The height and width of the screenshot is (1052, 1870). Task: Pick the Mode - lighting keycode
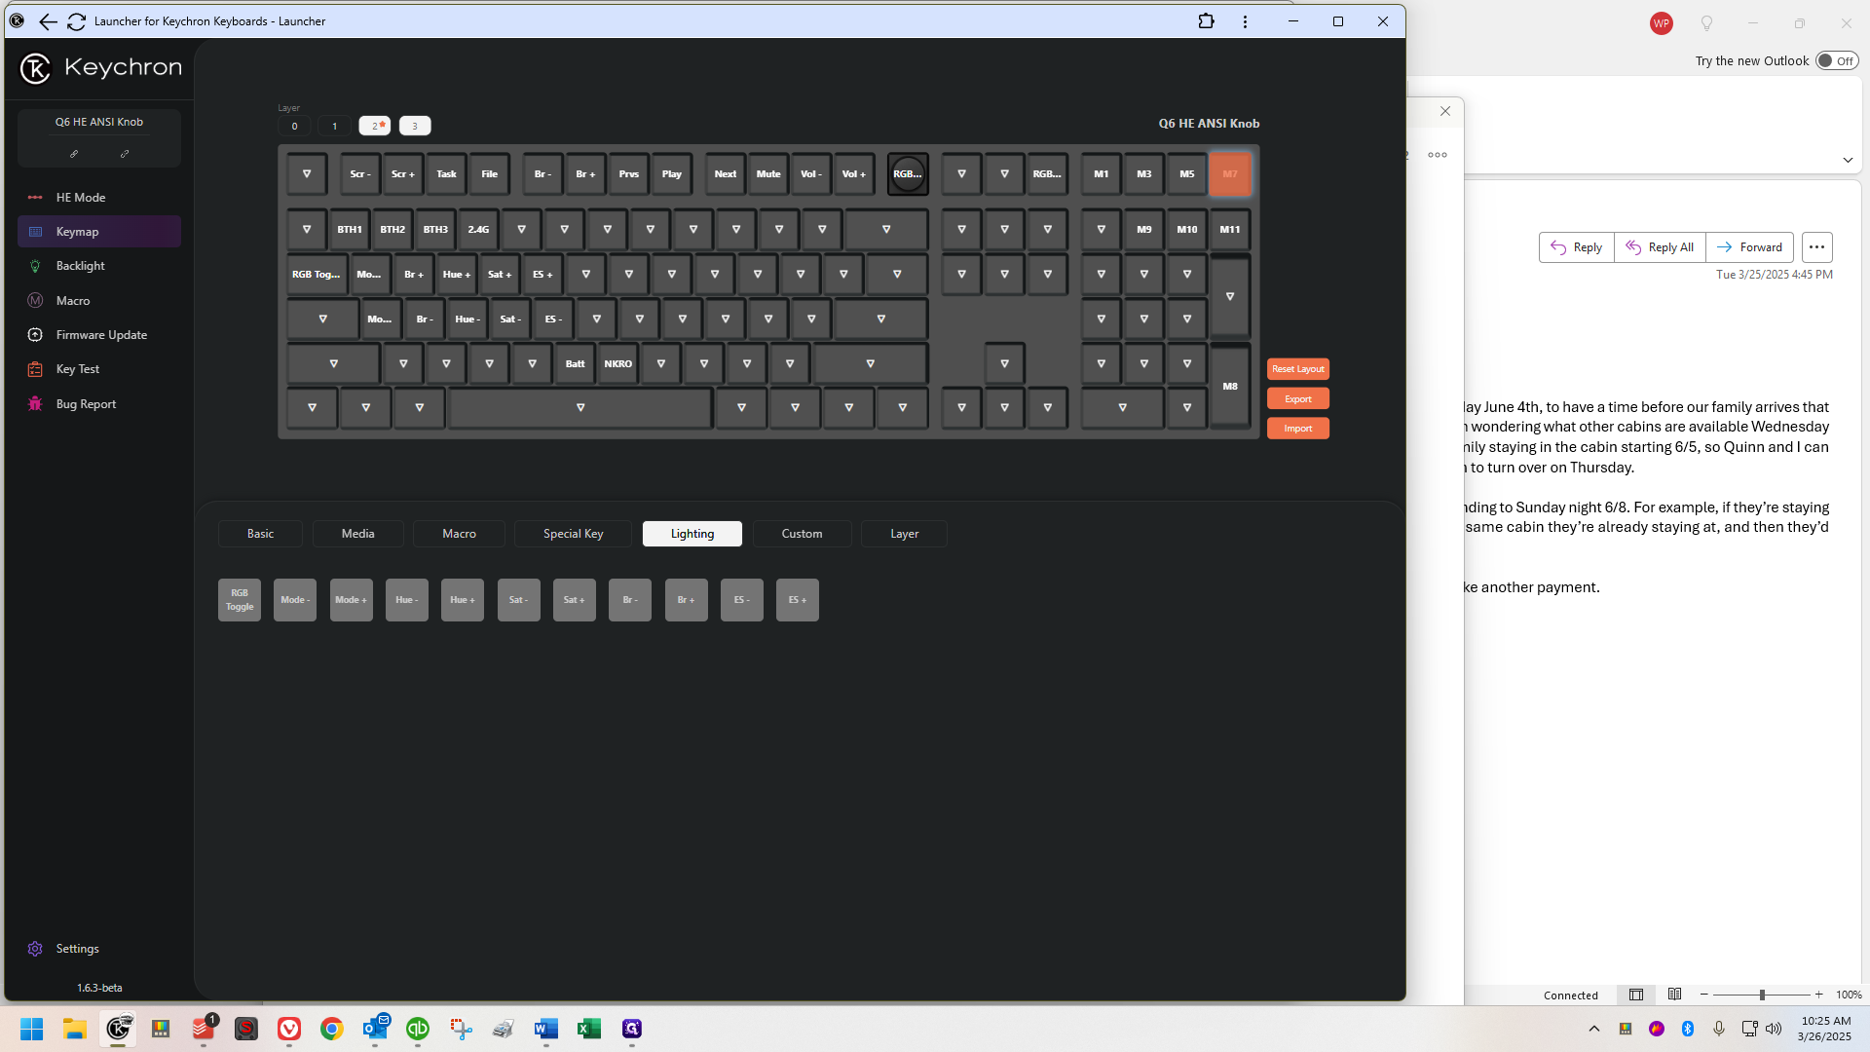point(295,600)
